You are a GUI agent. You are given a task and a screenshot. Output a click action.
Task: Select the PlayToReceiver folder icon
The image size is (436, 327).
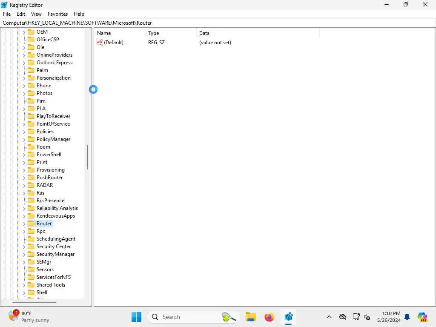[31, 116]
